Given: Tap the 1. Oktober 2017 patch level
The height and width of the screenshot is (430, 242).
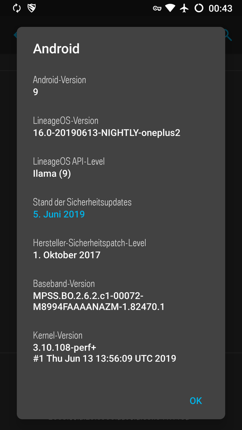Looking at the screenshot, I should click(x=66, y=255).
